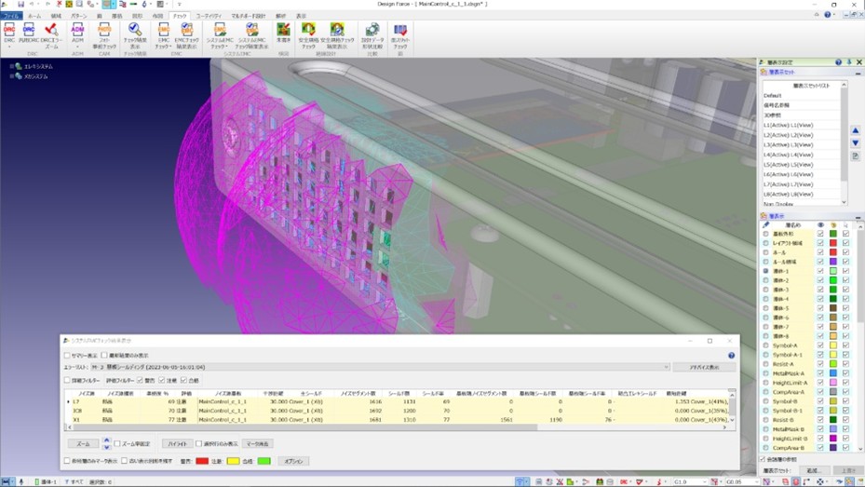Click the Options button

pyautogui.click(x=293, y=461)
